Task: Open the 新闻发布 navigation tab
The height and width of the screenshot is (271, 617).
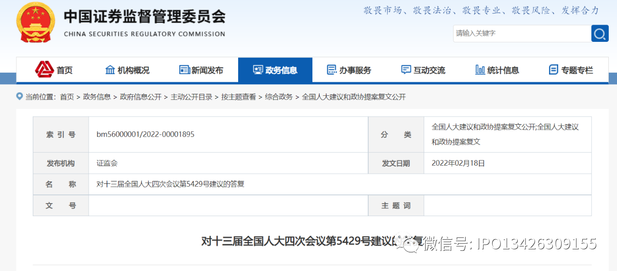Action: pyautogui.click(x=201, y=70)
